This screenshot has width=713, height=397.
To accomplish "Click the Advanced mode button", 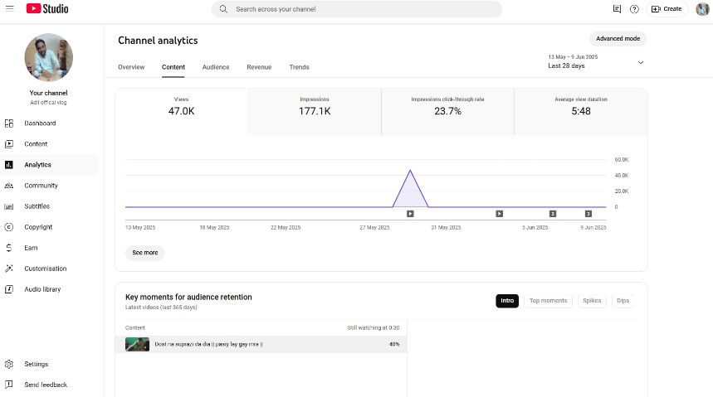I will pyautogui.click(x=618, y=39).
